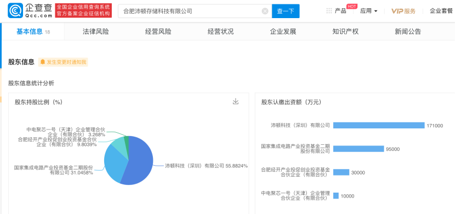Screen dimensions: 456x214
Task: Expand the 应用 dropdown menu
Action: click(369, 11)
